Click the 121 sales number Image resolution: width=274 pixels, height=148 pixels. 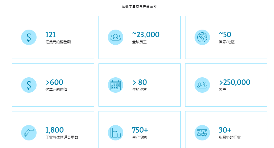pyautogui.click(x=50, y=35)
